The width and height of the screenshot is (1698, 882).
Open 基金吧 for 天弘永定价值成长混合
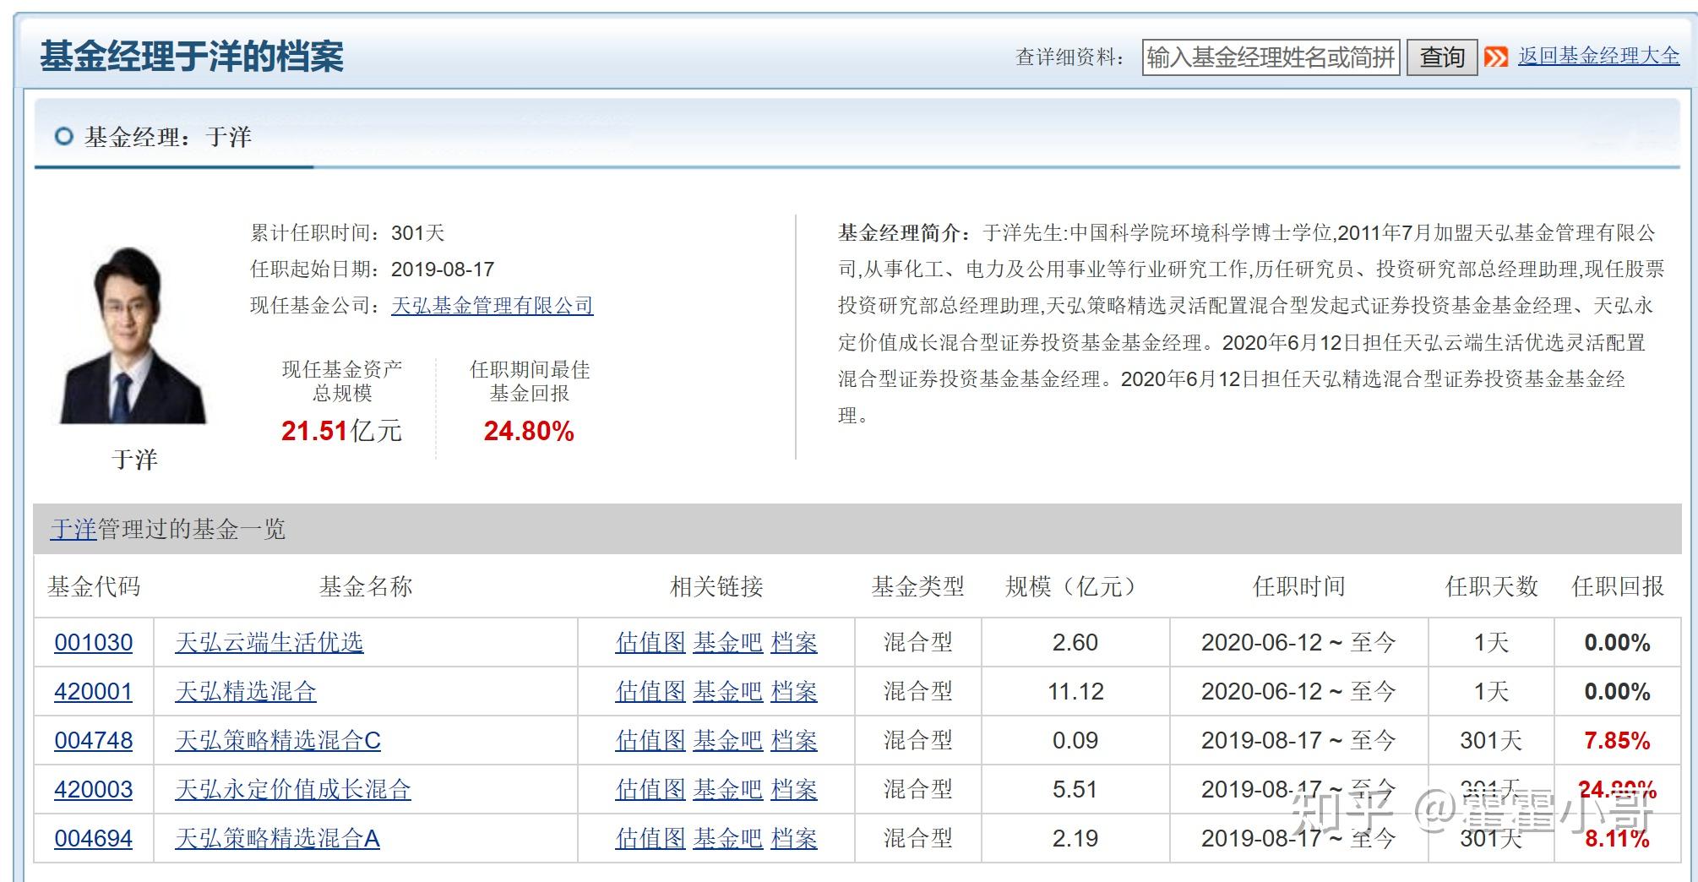(728, 790)
